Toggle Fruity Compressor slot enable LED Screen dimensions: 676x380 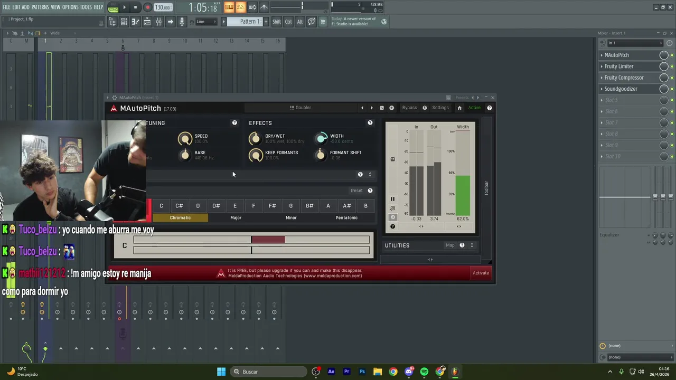[x=672, y=78]
